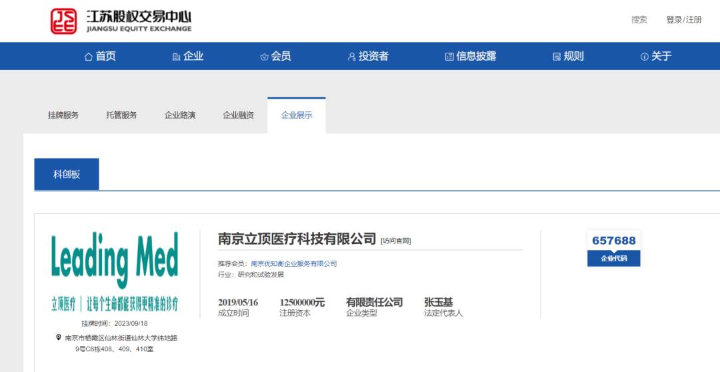Viewport: 720px width, 372px height.
Task: Open the 登录/注册 login link
Action: coord(683,20)
